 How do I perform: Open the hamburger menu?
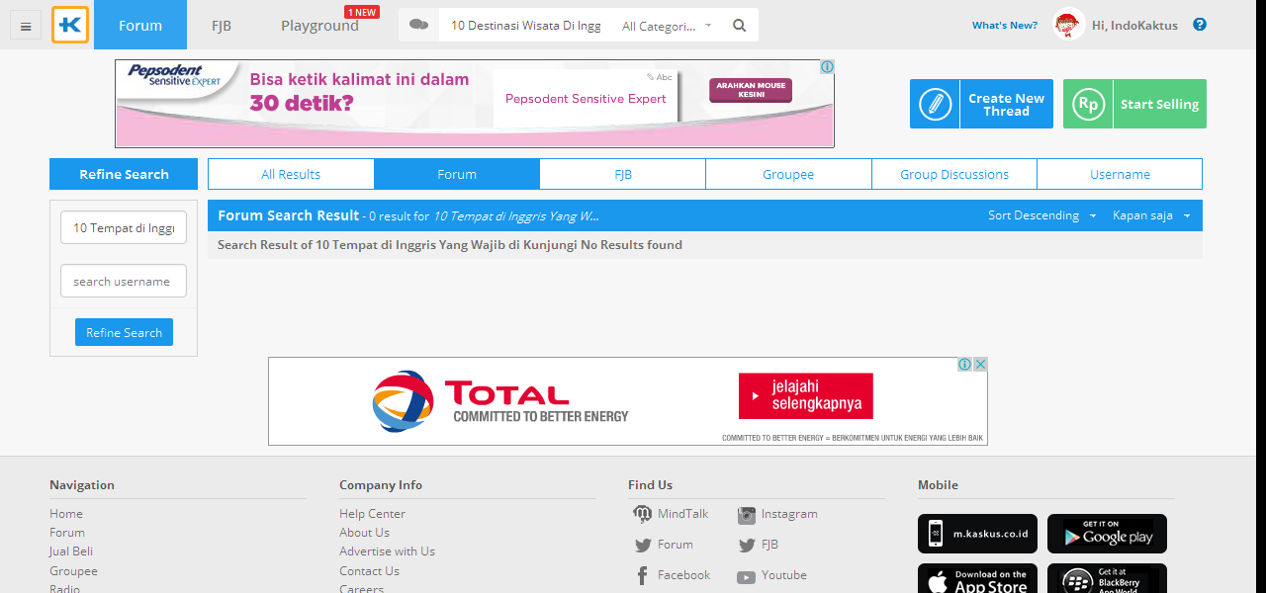click(x=25, y=26)
